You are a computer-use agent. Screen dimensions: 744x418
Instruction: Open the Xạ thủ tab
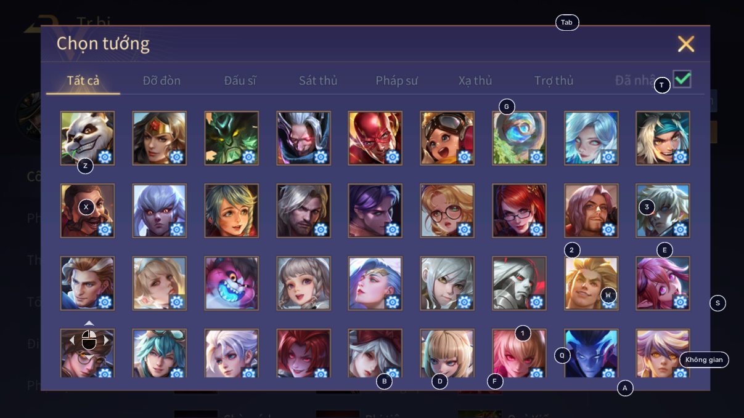475,81
